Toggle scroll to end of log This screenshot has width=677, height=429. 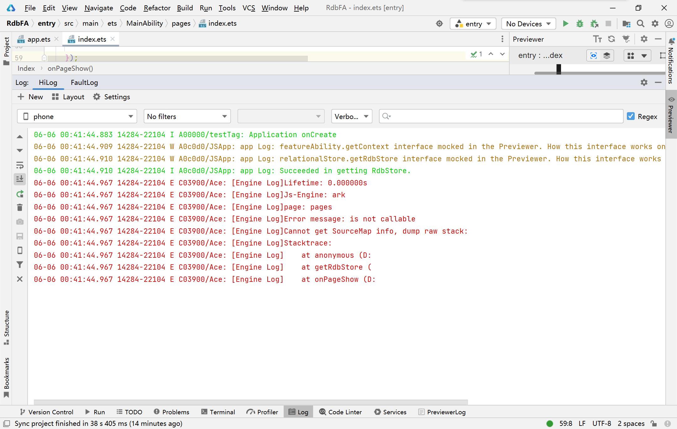point(20,179)
